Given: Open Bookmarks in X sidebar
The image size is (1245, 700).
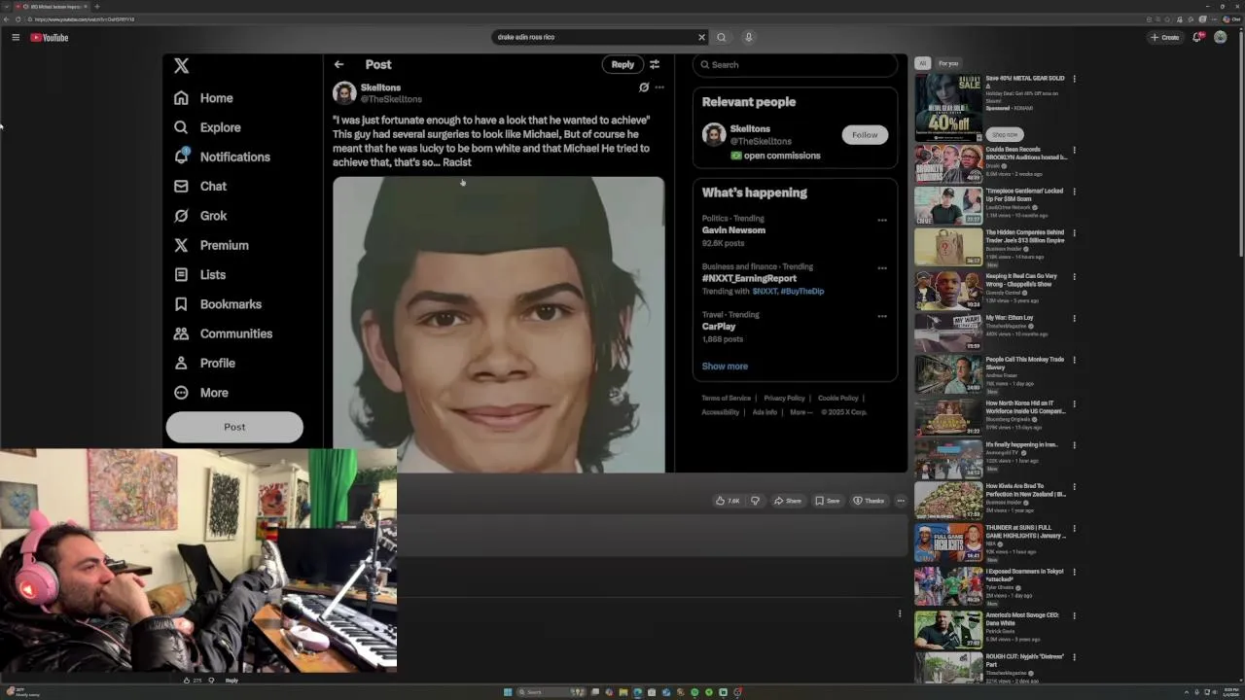Looking at the screenshot, I should (x=217, y=304).
